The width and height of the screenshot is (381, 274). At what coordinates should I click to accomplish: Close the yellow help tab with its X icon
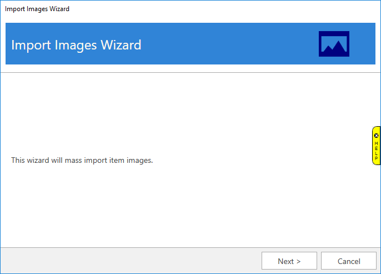376,135
